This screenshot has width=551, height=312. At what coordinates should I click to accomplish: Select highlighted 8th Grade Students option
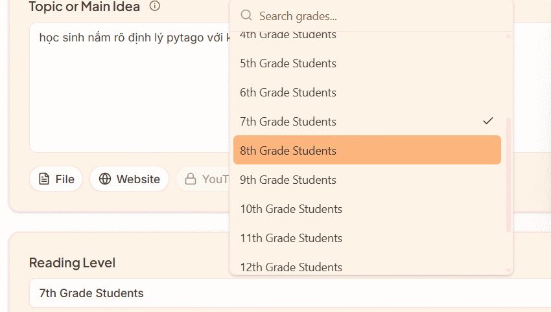click(288, 151)
